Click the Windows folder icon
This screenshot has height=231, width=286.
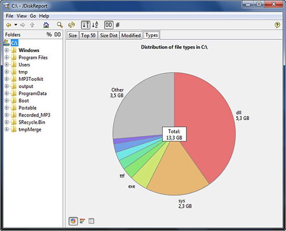pos(14,50)
